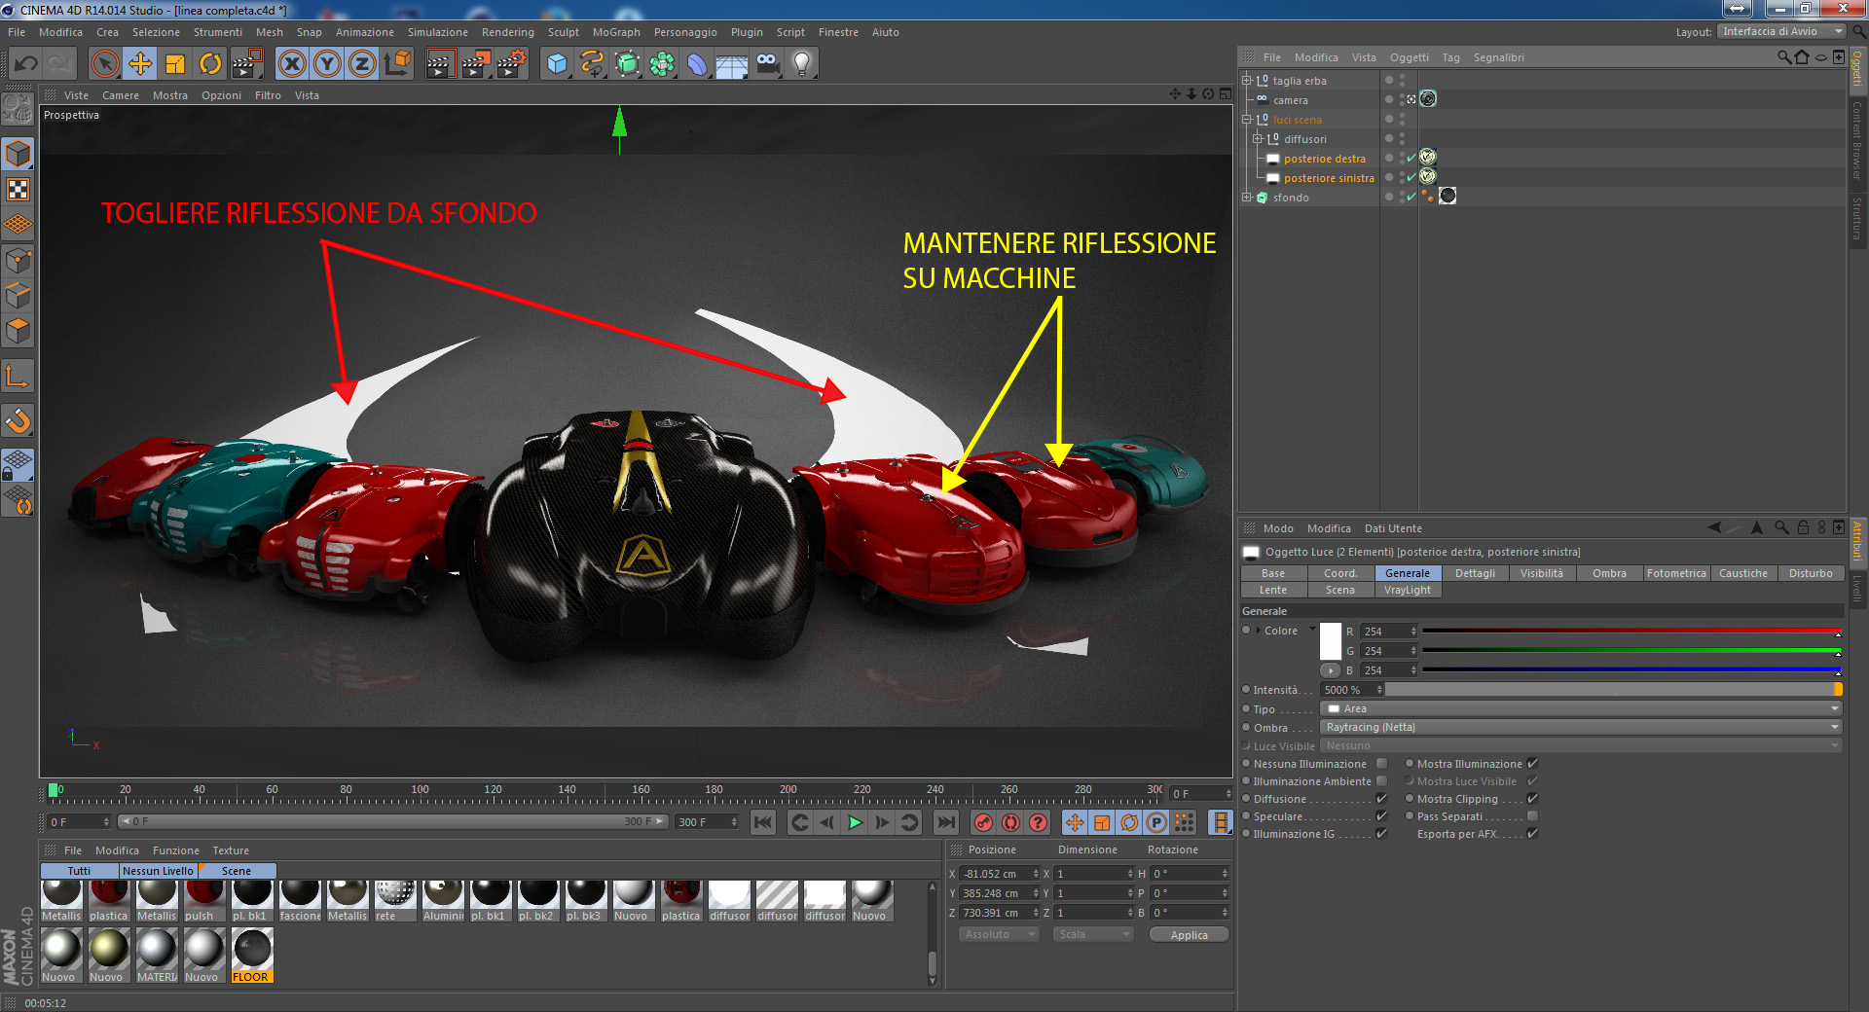Expand the sfondo object
1869x1012 pixels.
(x=1246, y=198)
